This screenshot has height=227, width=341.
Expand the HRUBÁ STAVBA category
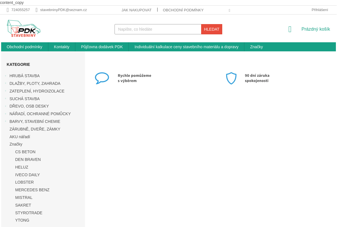pyautogui.click(x=5, y=76)
